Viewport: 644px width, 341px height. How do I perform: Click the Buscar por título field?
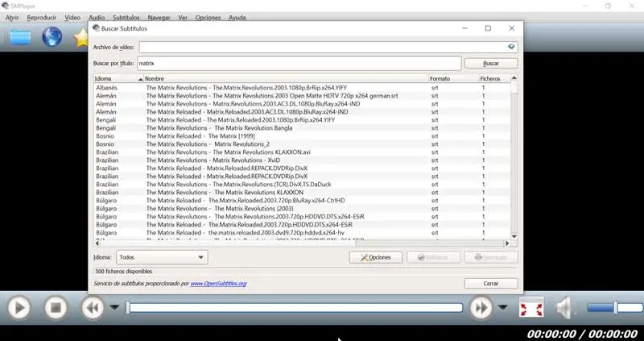click(299, 64)
